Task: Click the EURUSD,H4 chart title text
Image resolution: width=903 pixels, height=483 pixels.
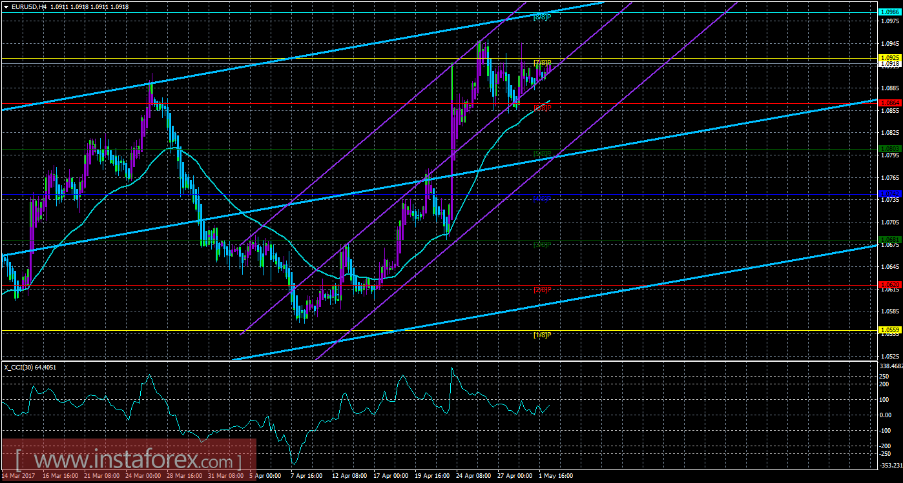Action: (28, 6)
